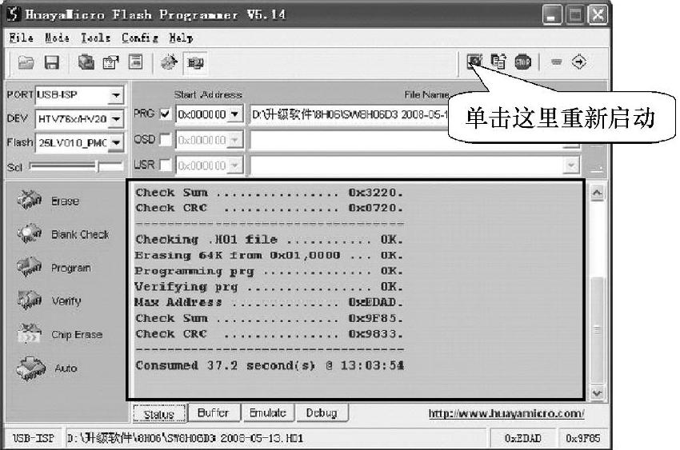Open the PORT USB-ISP dropdown
The width and height of the screenshot is (680, 450).
[116, 95]
